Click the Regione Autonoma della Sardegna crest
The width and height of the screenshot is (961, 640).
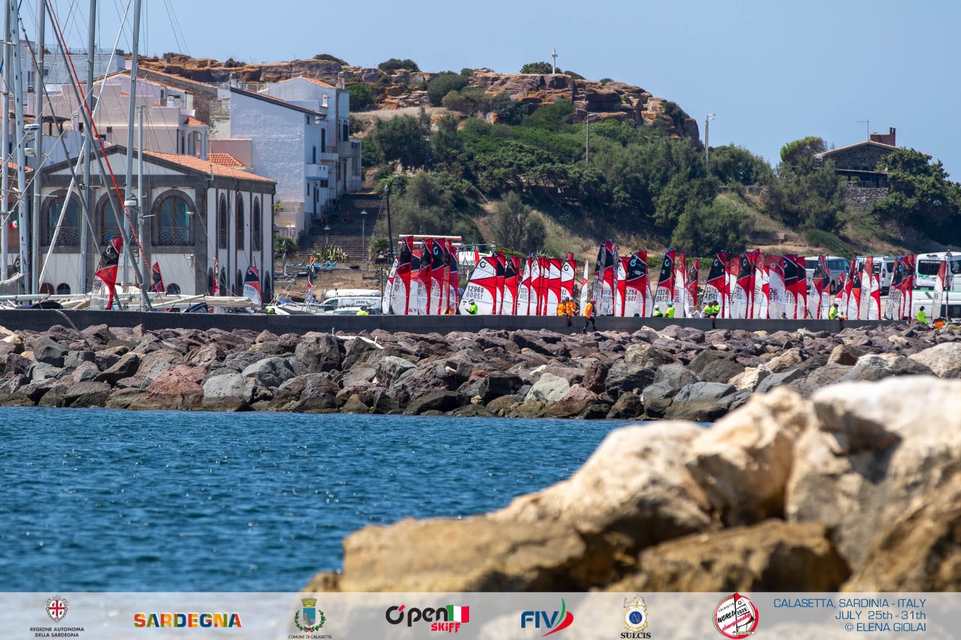point(57,609)
